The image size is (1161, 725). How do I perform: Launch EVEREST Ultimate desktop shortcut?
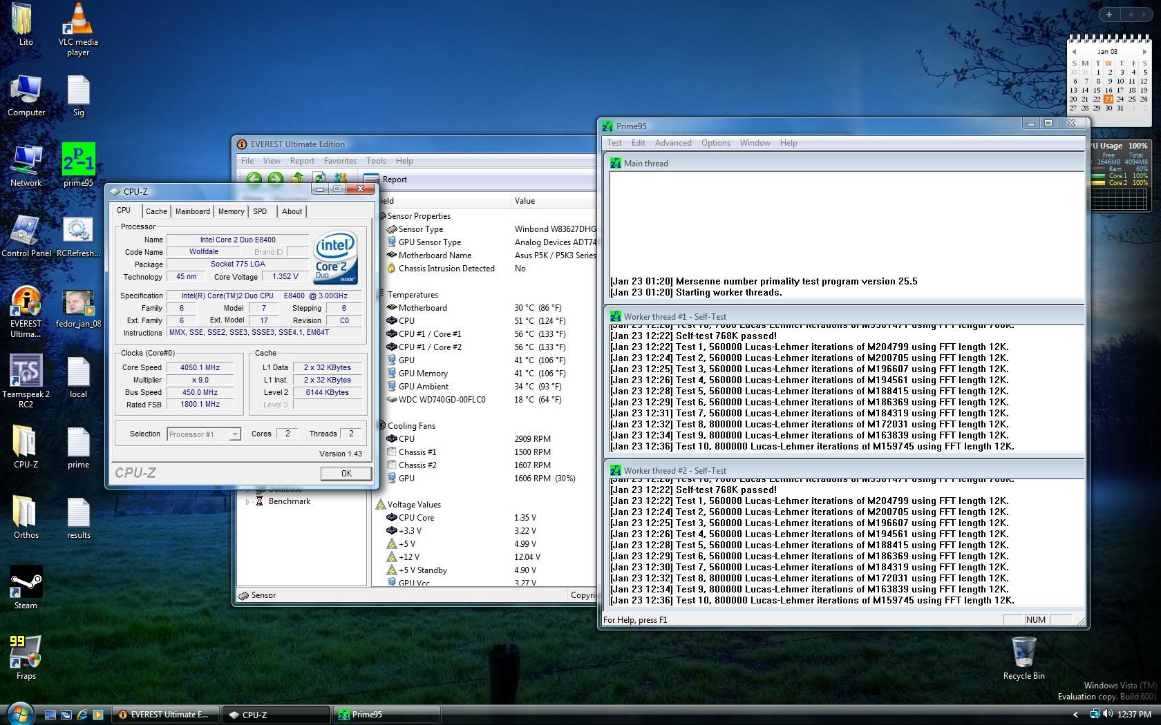[x=26, y=312]
